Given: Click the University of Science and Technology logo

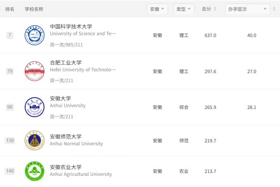Looking at the screenshot, I should (34, 35).
